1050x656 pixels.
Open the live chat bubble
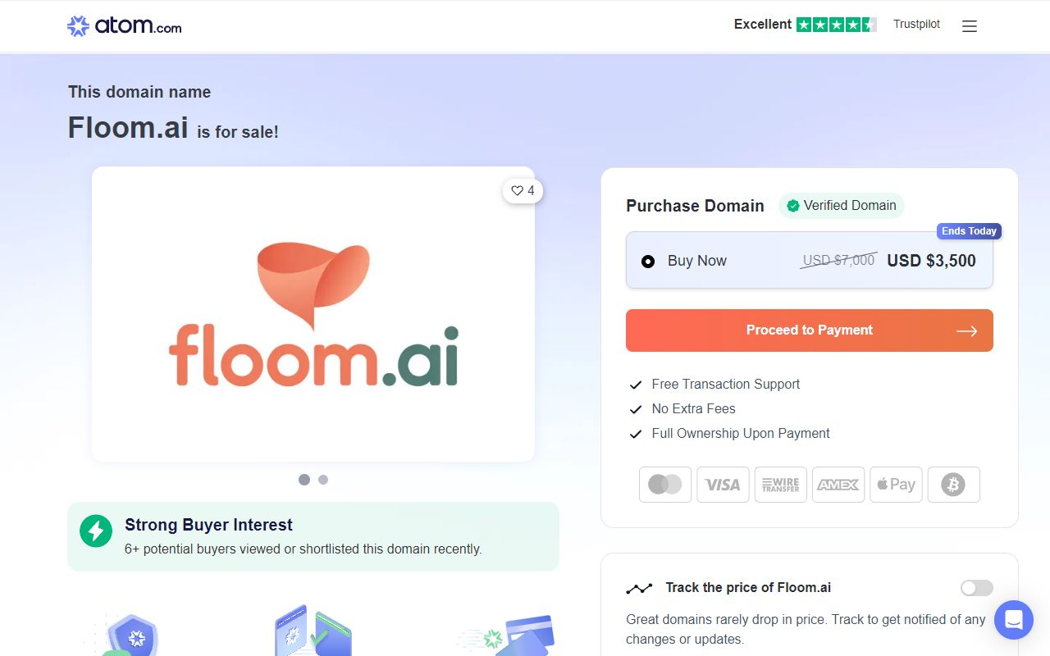1013,619
